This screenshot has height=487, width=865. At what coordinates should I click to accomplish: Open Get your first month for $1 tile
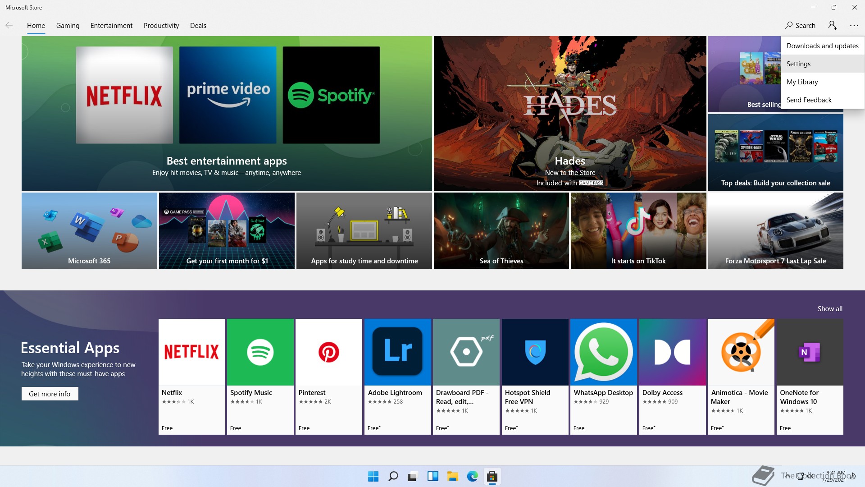pos(227,231)
